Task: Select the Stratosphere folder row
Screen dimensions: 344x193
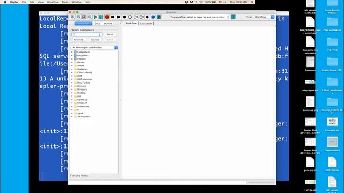Action: [84, 117]
